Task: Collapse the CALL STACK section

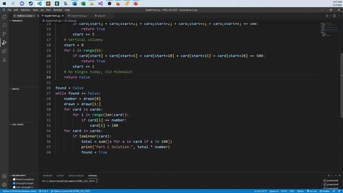Action: (x=18, y=124)
